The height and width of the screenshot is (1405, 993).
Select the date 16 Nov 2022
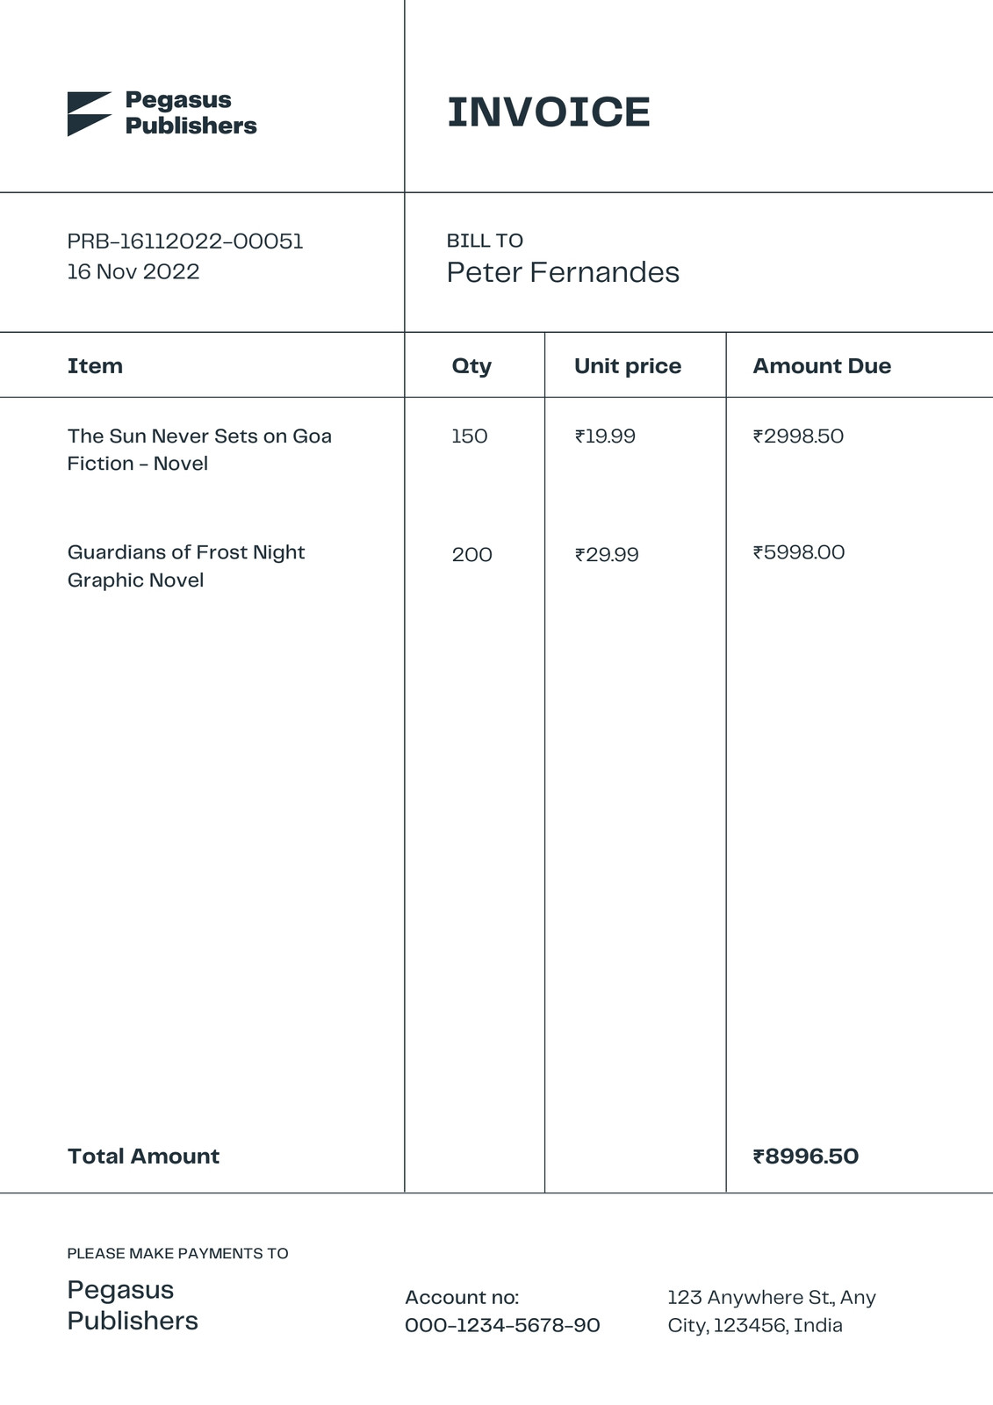click(x=133, y=271)
